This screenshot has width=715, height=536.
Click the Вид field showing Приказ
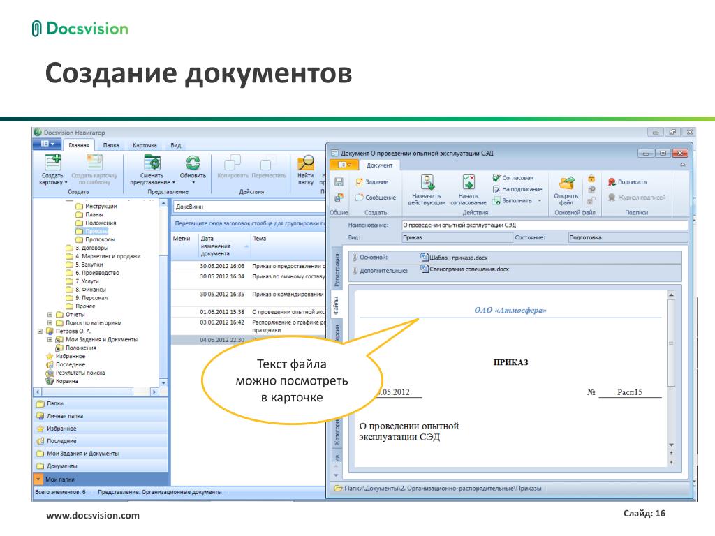click(x=457, y=237)
